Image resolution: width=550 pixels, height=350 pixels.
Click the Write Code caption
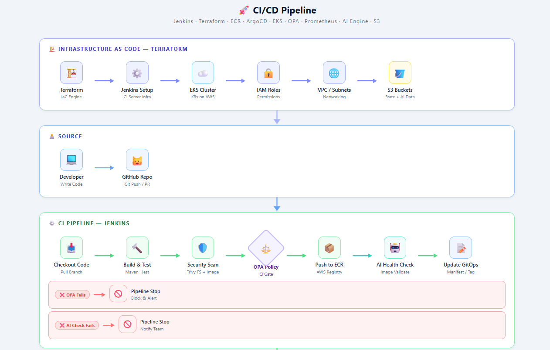(71, 184)
